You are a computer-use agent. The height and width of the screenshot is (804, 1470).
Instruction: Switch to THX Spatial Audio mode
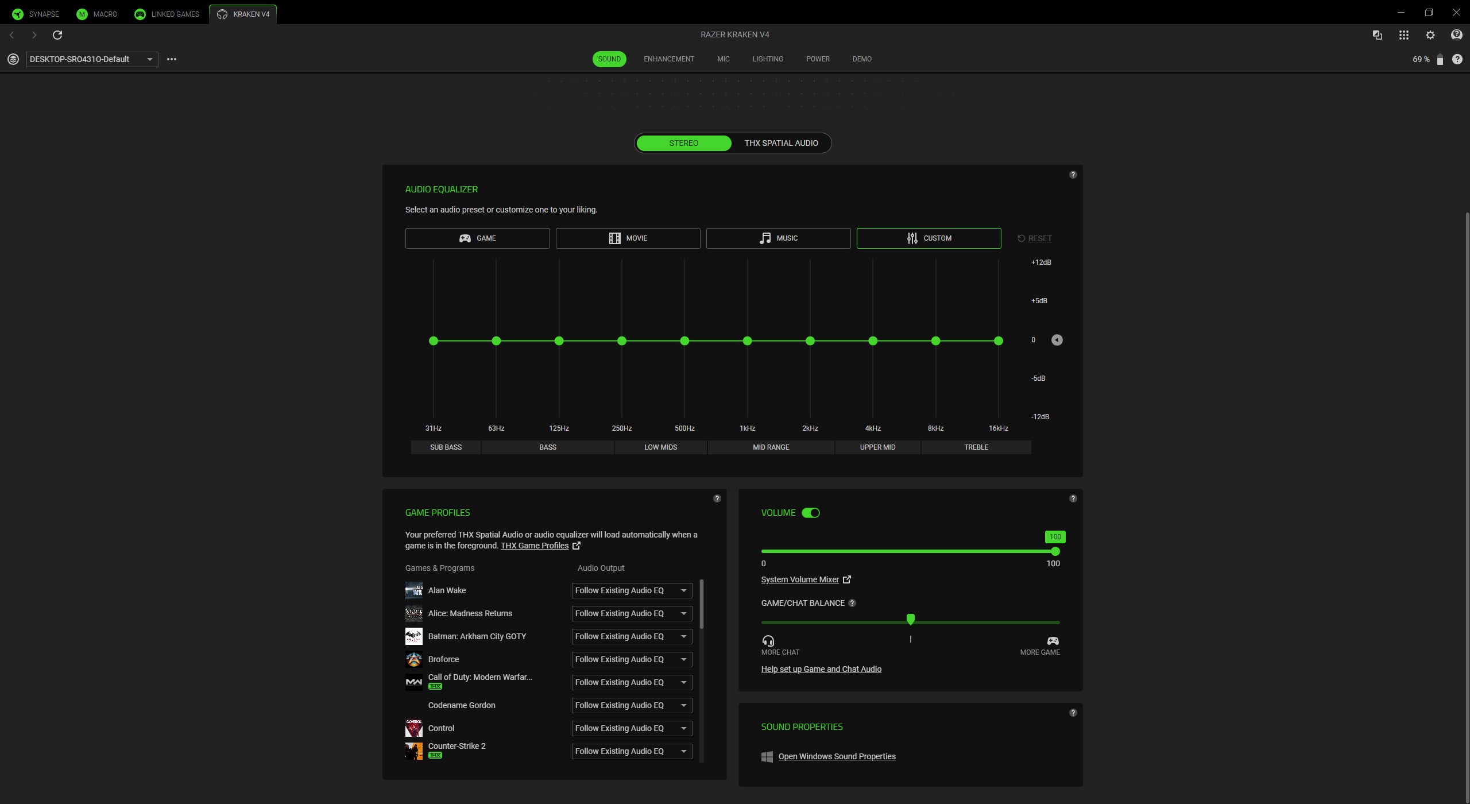(x=781, y=143)
